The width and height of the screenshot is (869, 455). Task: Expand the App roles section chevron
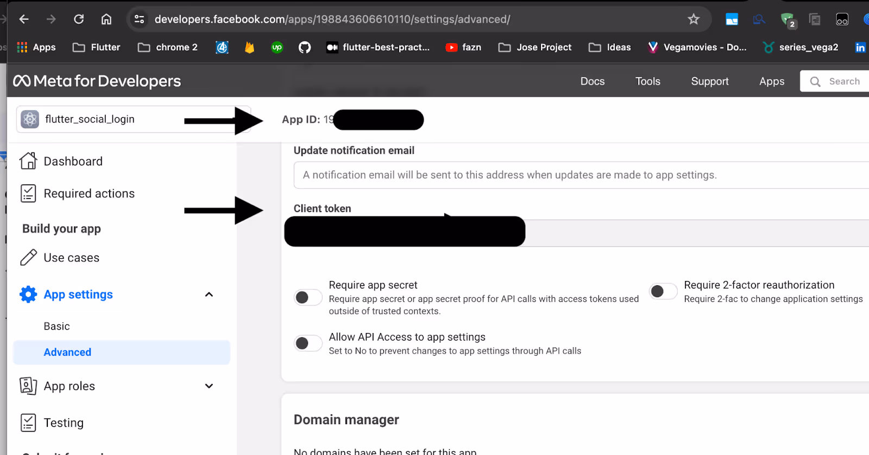coord(209,386)
